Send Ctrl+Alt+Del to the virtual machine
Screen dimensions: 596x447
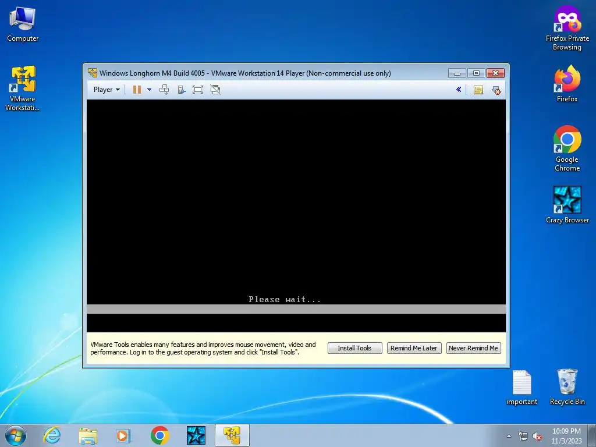coord(164,90)
